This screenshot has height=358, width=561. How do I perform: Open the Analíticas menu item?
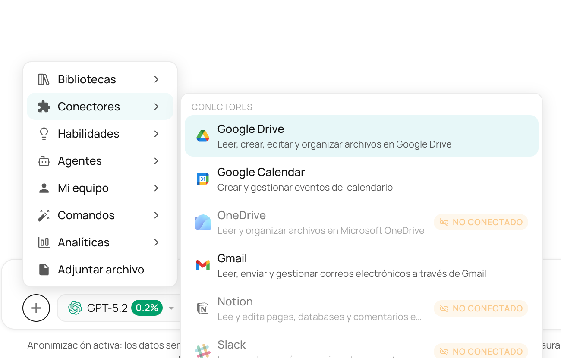100,242
